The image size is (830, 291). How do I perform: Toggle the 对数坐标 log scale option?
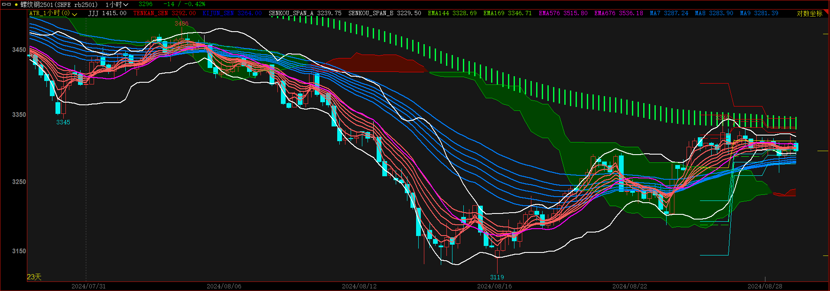pyautogui.click(x=809, y=13)
